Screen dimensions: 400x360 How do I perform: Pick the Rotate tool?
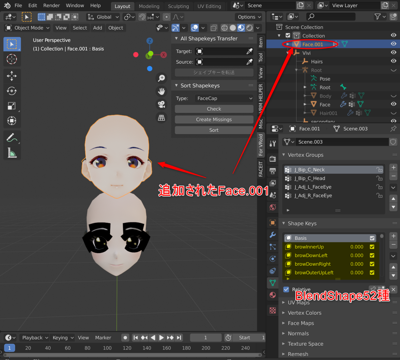pos(12,91)
